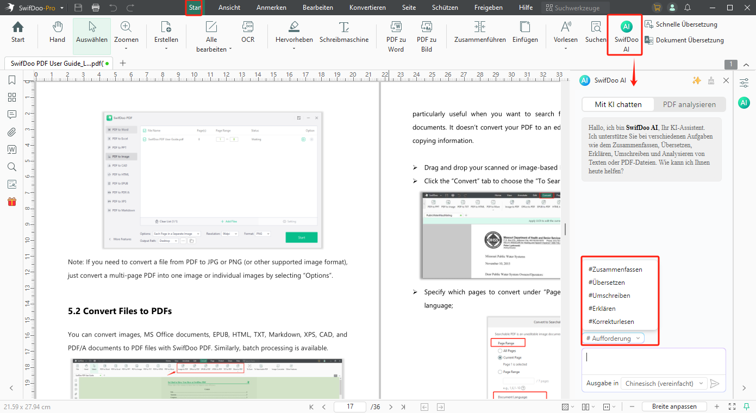Click the Zusammenführen merge tool
Viewport: 756px width, 413px height.
pyautogui.click(x=480, y=33)
